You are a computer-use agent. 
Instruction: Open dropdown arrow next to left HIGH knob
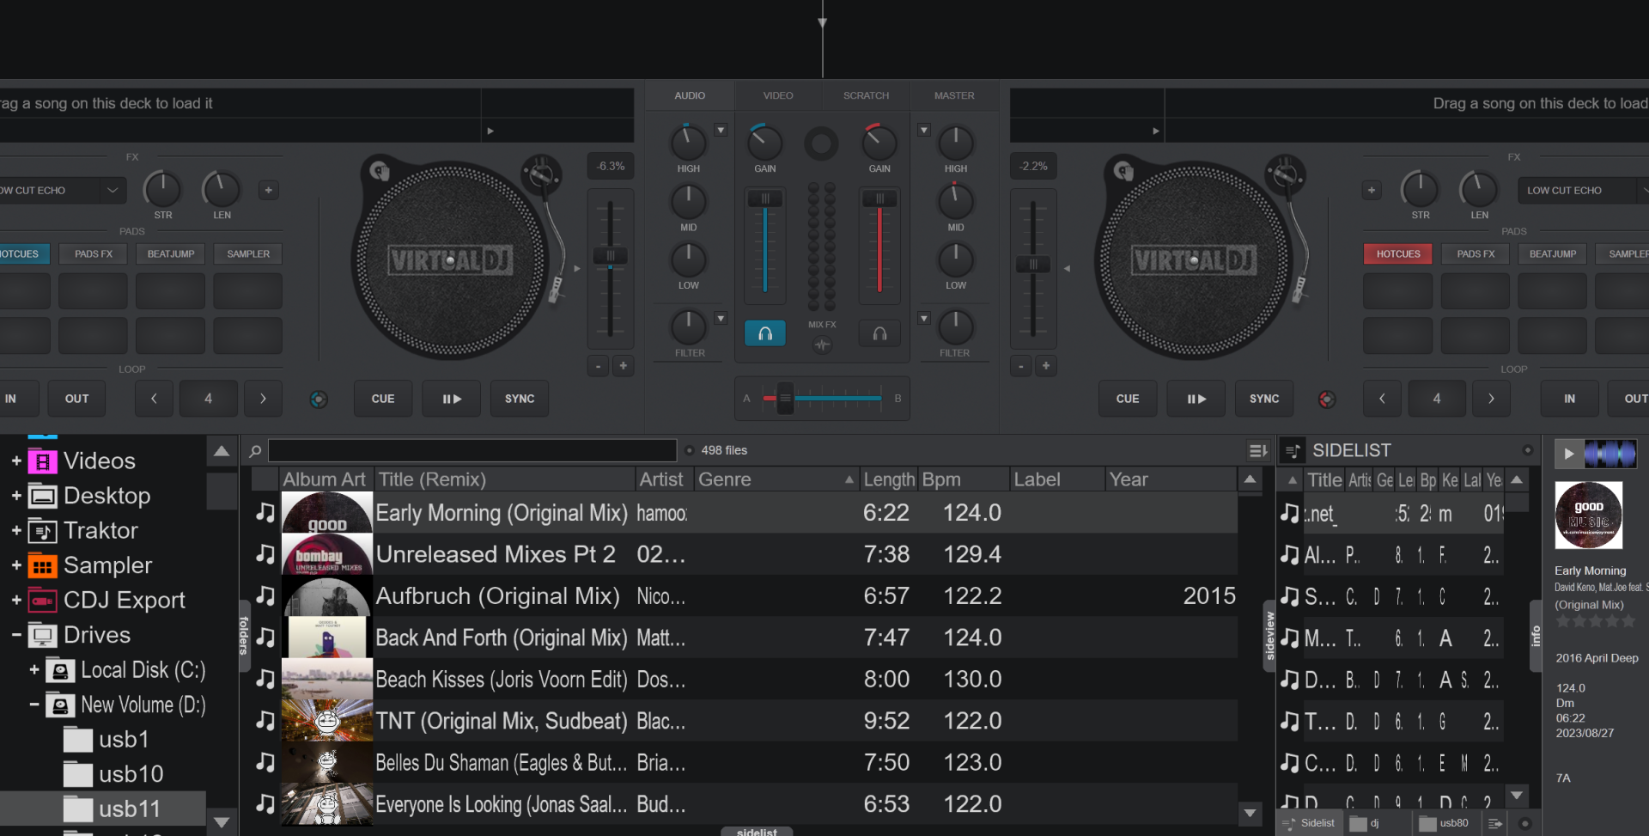click(x=721, y=130)
